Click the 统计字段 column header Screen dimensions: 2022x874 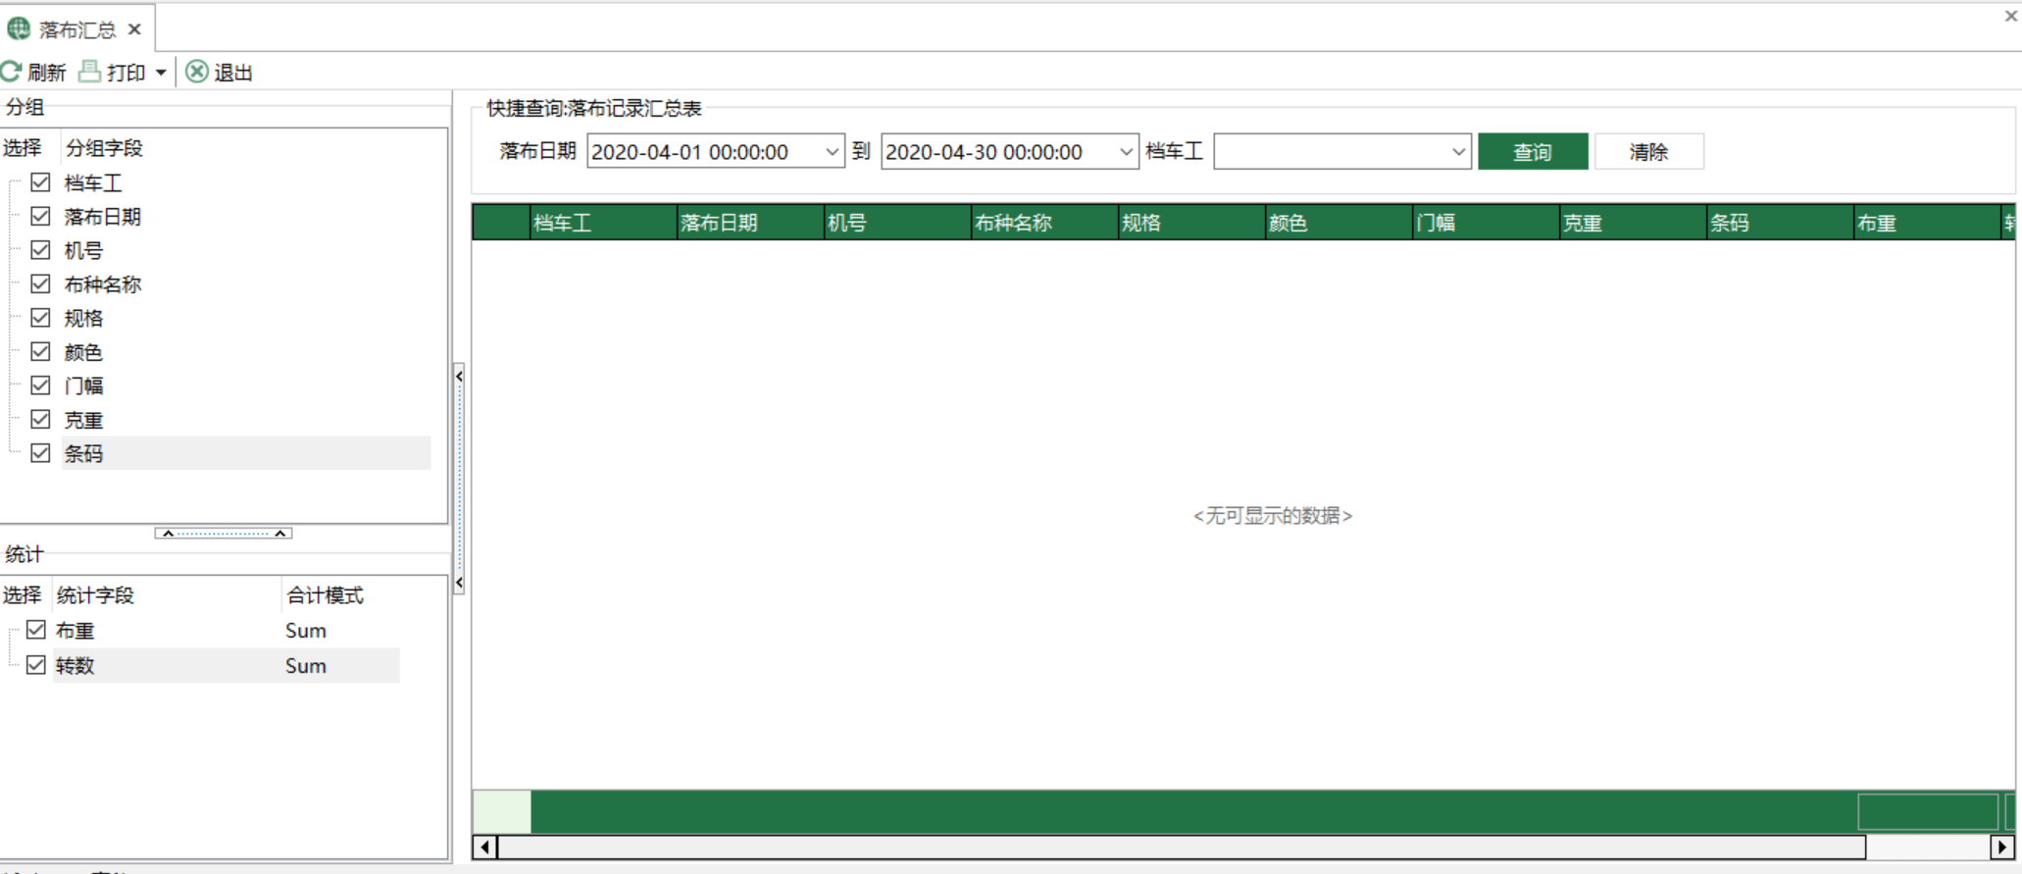(x=95, y=595)
